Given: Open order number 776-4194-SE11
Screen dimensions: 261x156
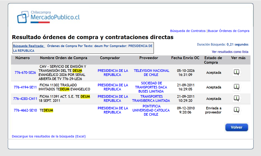Looking at the screenshot, I should 25,87.
